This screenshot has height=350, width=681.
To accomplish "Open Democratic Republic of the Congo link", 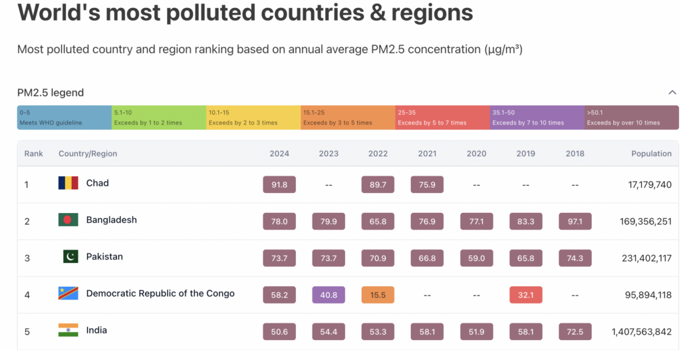I will click(160, 293).
